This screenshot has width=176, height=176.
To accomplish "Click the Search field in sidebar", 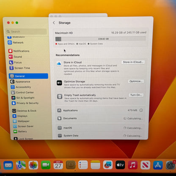I will click(26, 31).
